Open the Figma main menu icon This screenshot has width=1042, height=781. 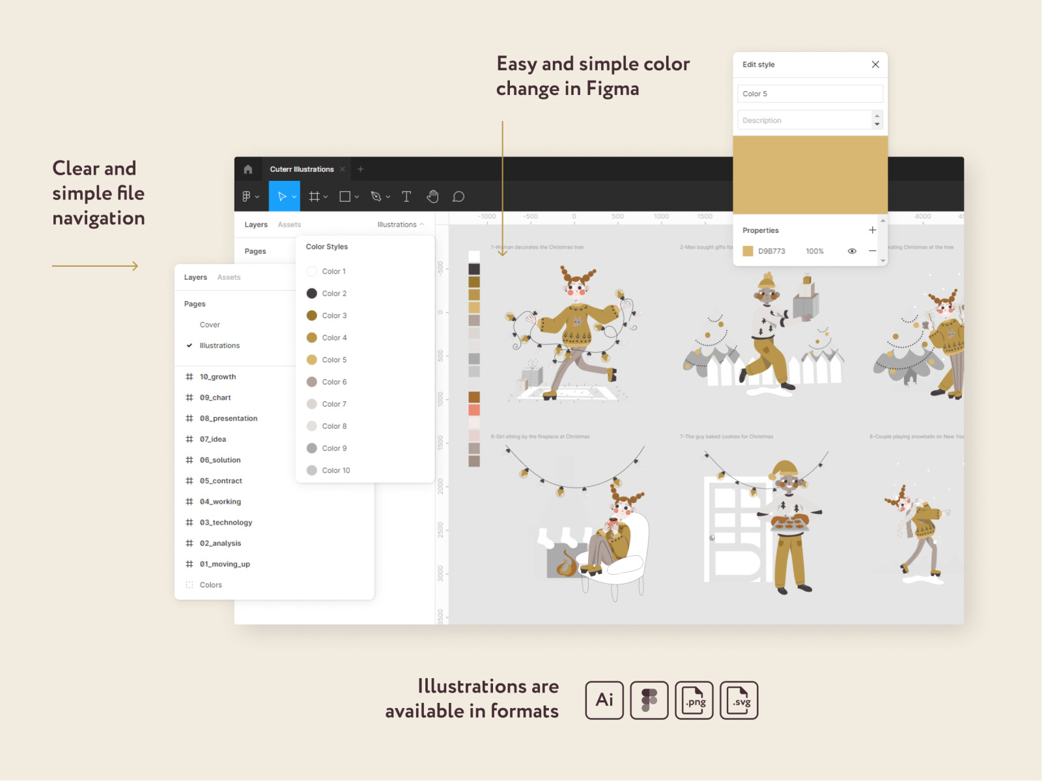[247, 197]
